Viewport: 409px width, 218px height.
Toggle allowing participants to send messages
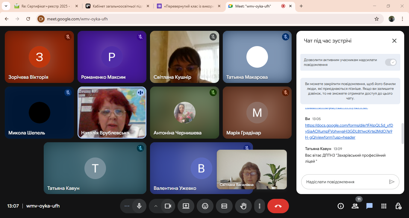tap(391, 62)
